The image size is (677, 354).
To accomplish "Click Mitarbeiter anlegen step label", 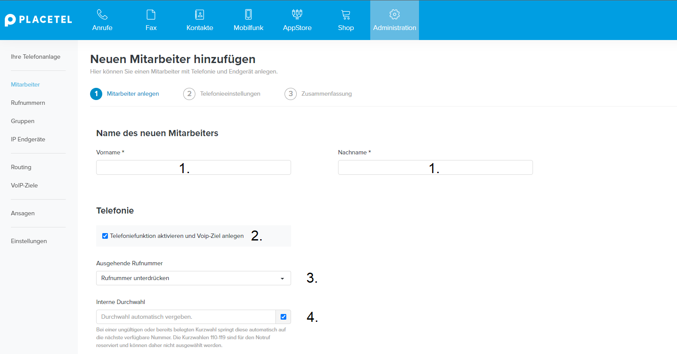I will click(x=133, y=94).
